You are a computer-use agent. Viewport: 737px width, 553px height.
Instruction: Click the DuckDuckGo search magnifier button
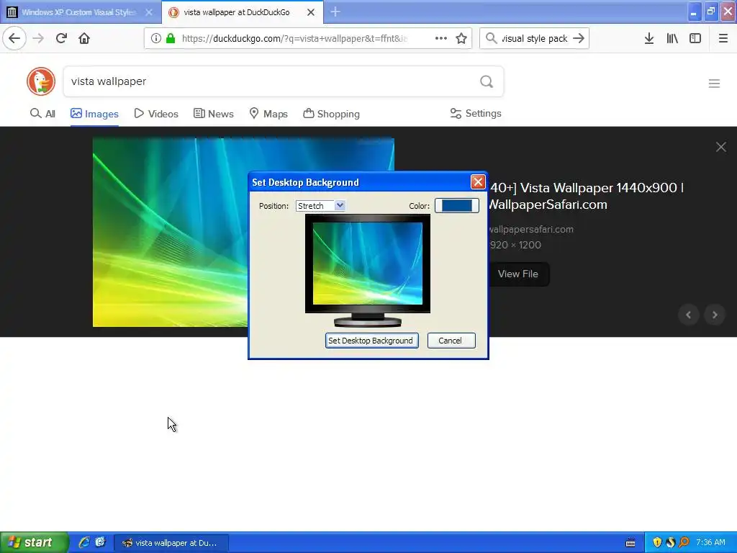487,82
